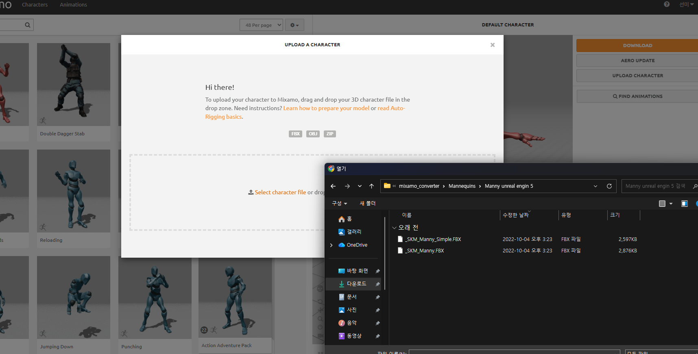Open the 선미 account menu
This screenshot has width=698, height=354.
(687, 4)
